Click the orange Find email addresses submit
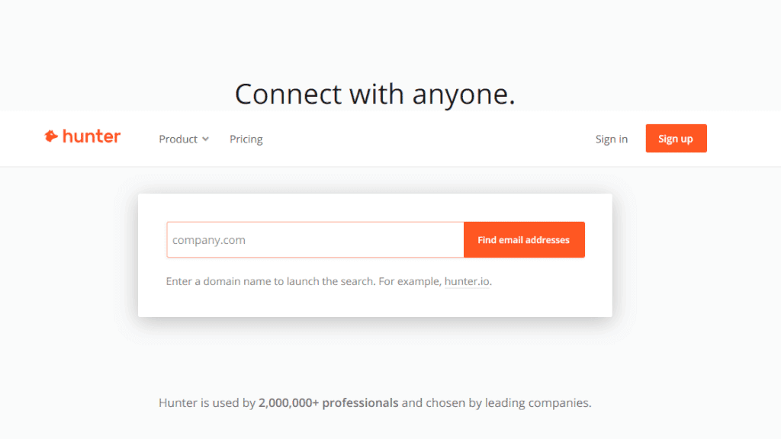781x439 pixels. tap(524, 239)
